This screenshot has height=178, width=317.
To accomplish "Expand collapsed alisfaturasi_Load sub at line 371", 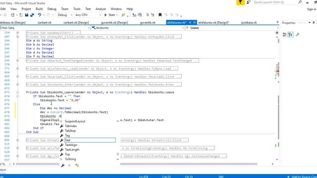I will click(x=18, y=69).
